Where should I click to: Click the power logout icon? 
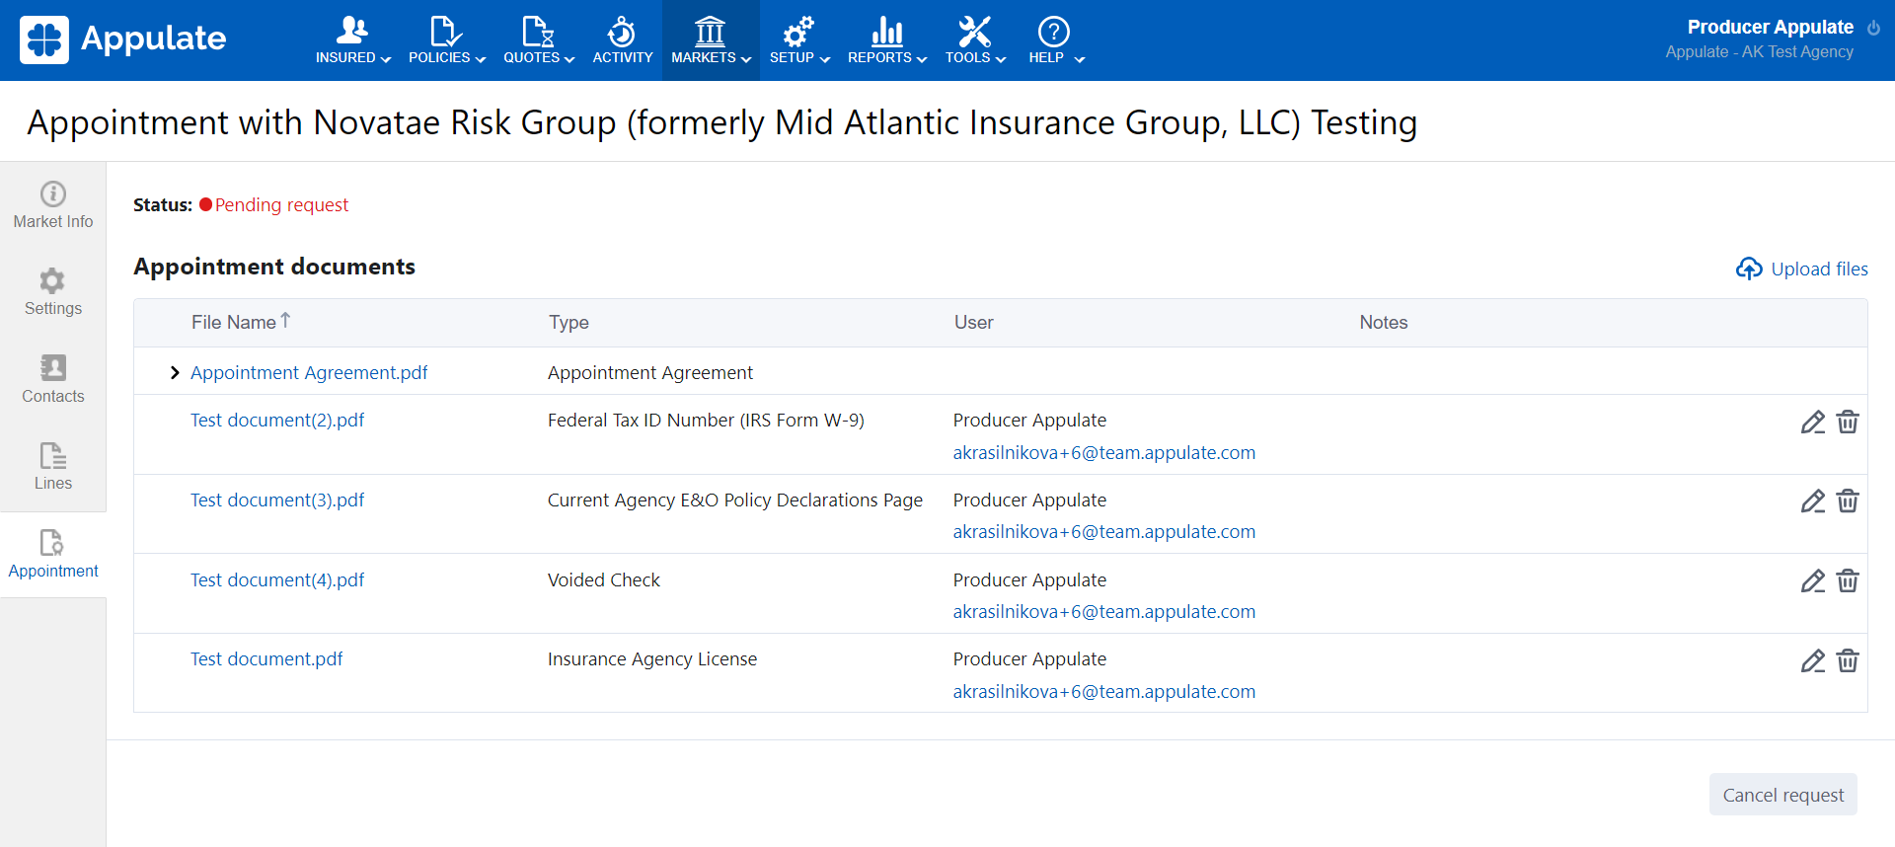coord(1873,28)
